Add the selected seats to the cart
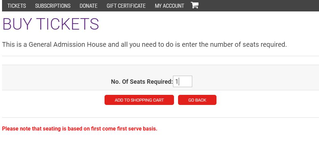 point(139,100)
